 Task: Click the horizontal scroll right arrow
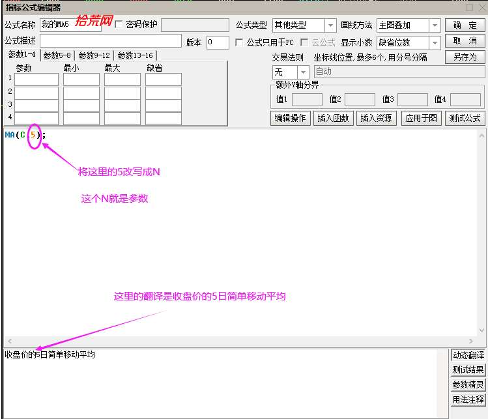pyautogui.click(x=471, y=341)
